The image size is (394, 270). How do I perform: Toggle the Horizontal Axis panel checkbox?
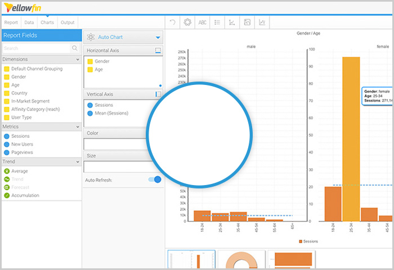pos(158,51)
